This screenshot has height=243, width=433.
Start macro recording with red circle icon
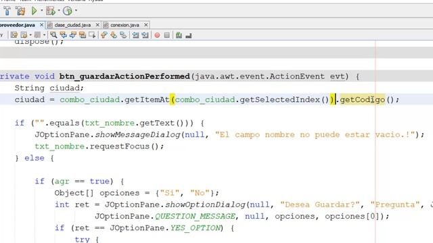(x=157, y=35)
